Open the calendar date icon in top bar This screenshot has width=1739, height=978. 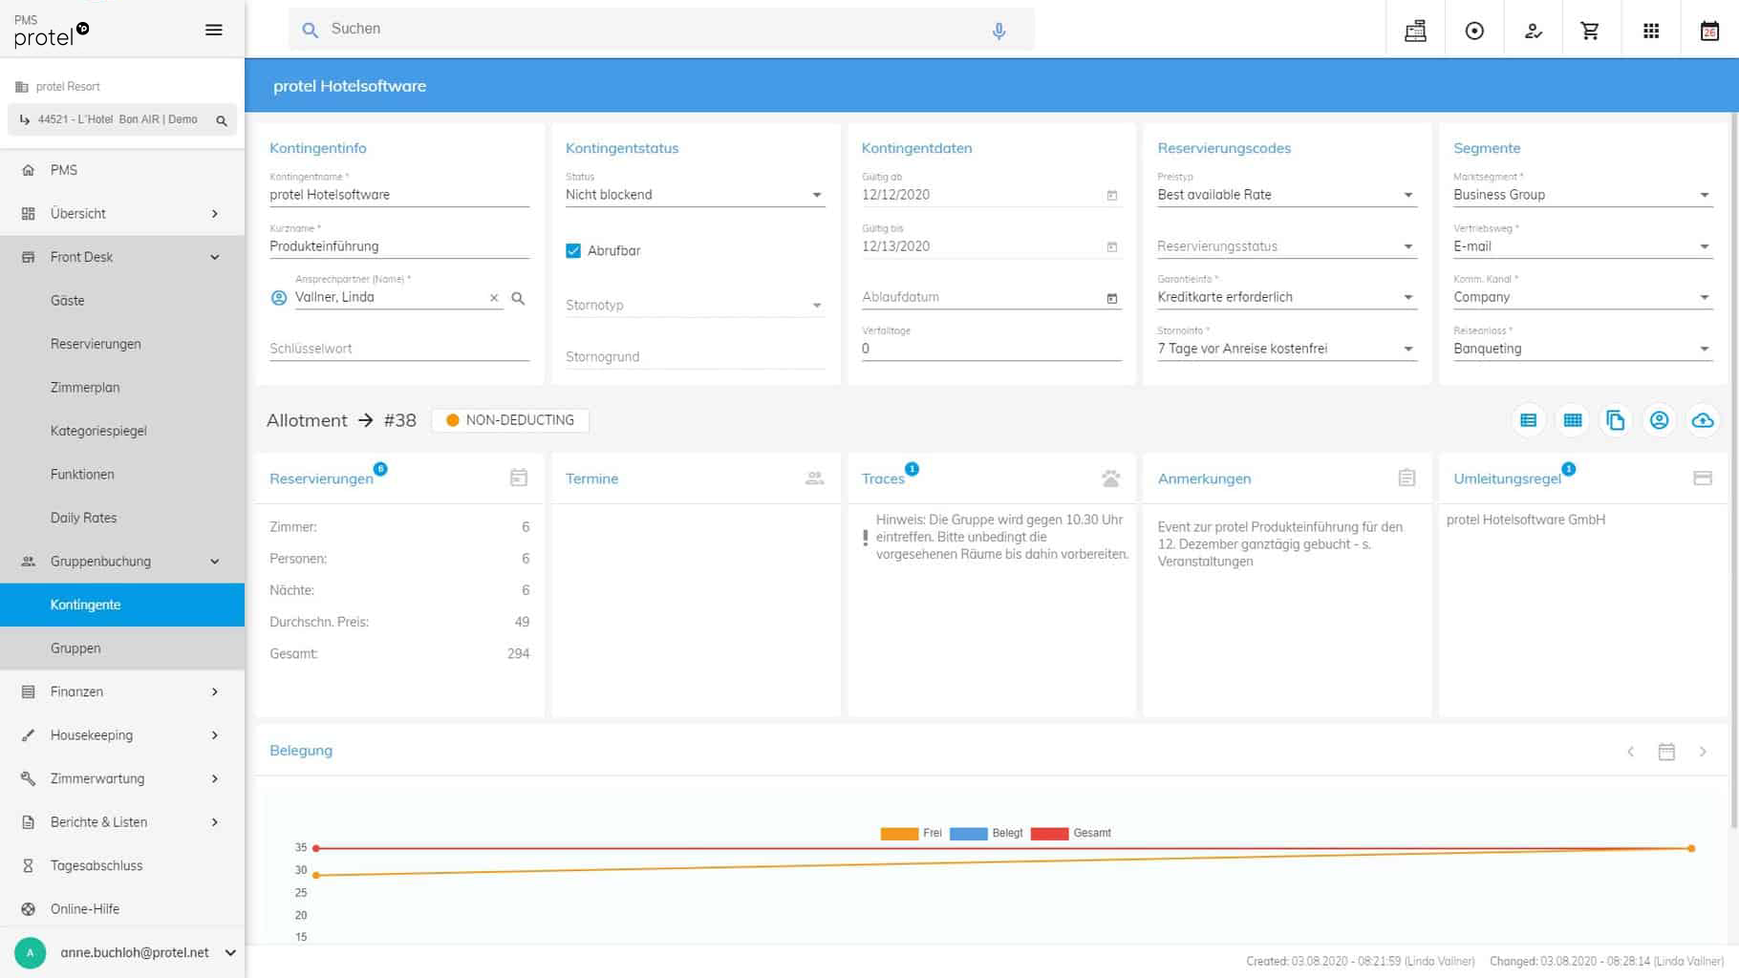tap(1709, 31)
